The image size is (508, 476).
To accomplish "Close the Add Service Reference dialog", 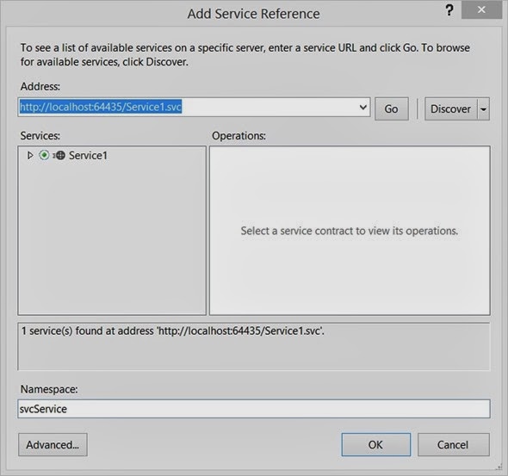I will coord(481,10).
